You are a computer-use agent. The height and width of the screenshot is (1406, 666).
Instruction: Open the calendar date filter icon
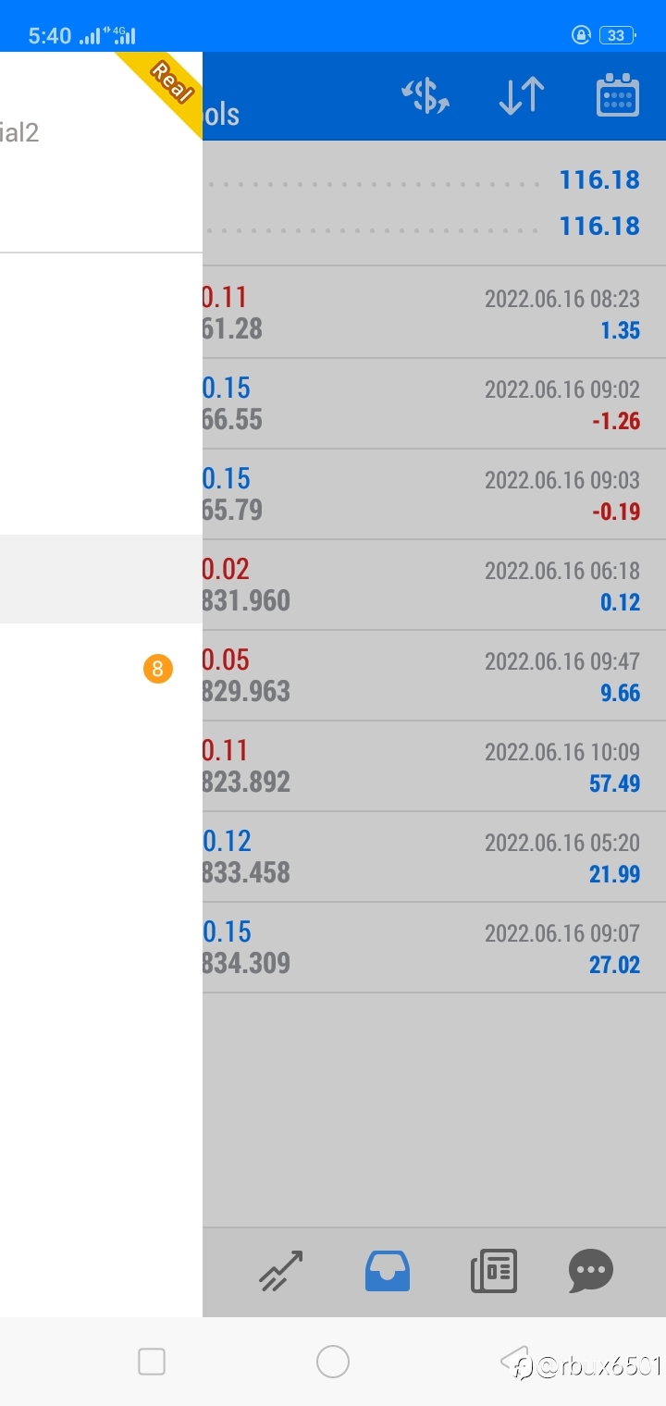point(618,95)
